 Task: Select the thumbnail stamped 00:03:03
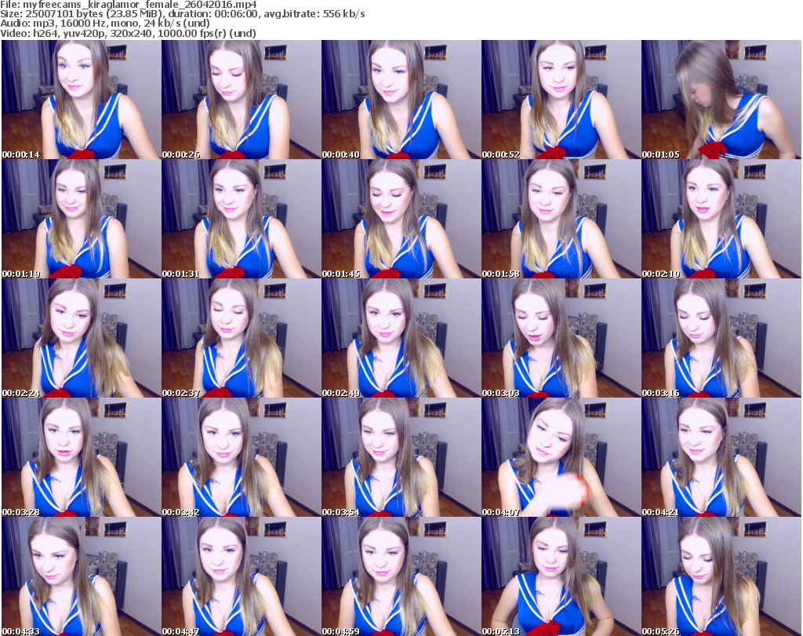pyautogui.click(x=561, y=338)
